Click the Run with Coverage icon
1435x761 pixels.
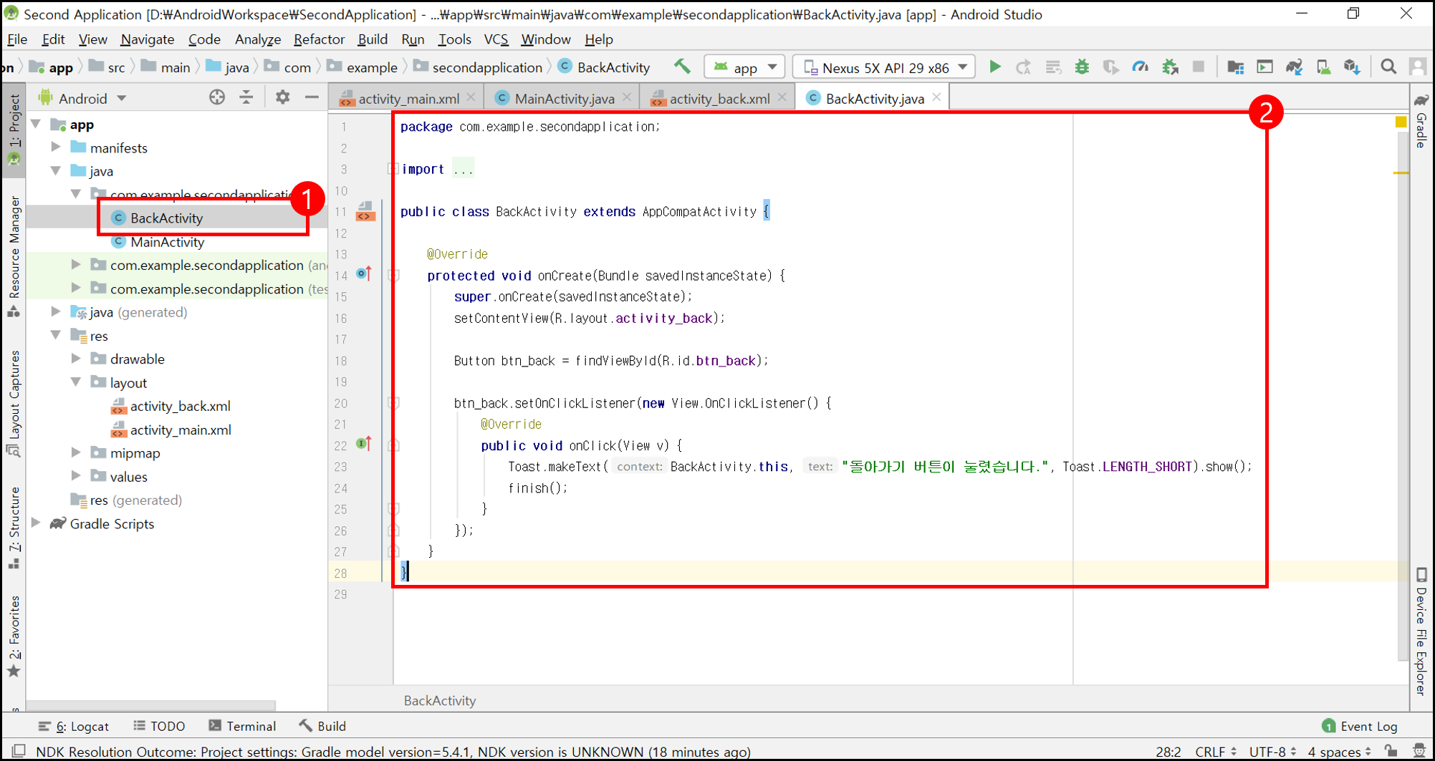(1110, 67)
